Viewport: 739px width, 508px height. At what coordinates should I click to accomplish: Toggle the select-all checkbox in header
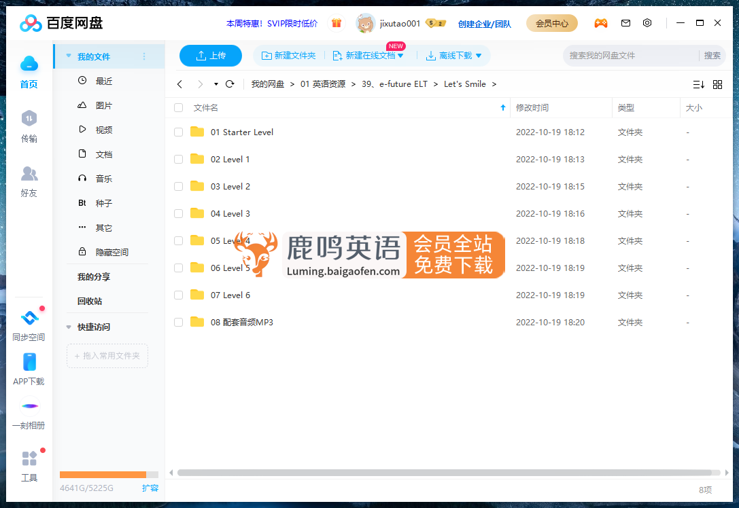click(179, 108)
